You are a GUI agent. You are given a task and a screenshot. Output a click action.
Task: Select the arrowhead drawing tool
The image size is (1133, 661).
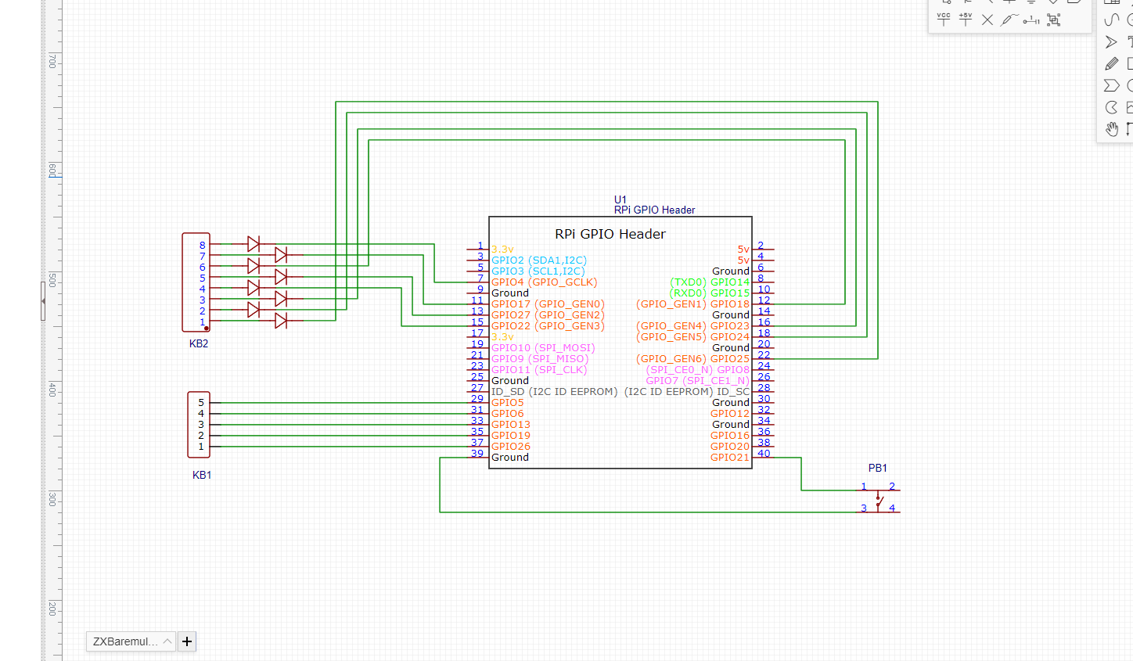1111,41
